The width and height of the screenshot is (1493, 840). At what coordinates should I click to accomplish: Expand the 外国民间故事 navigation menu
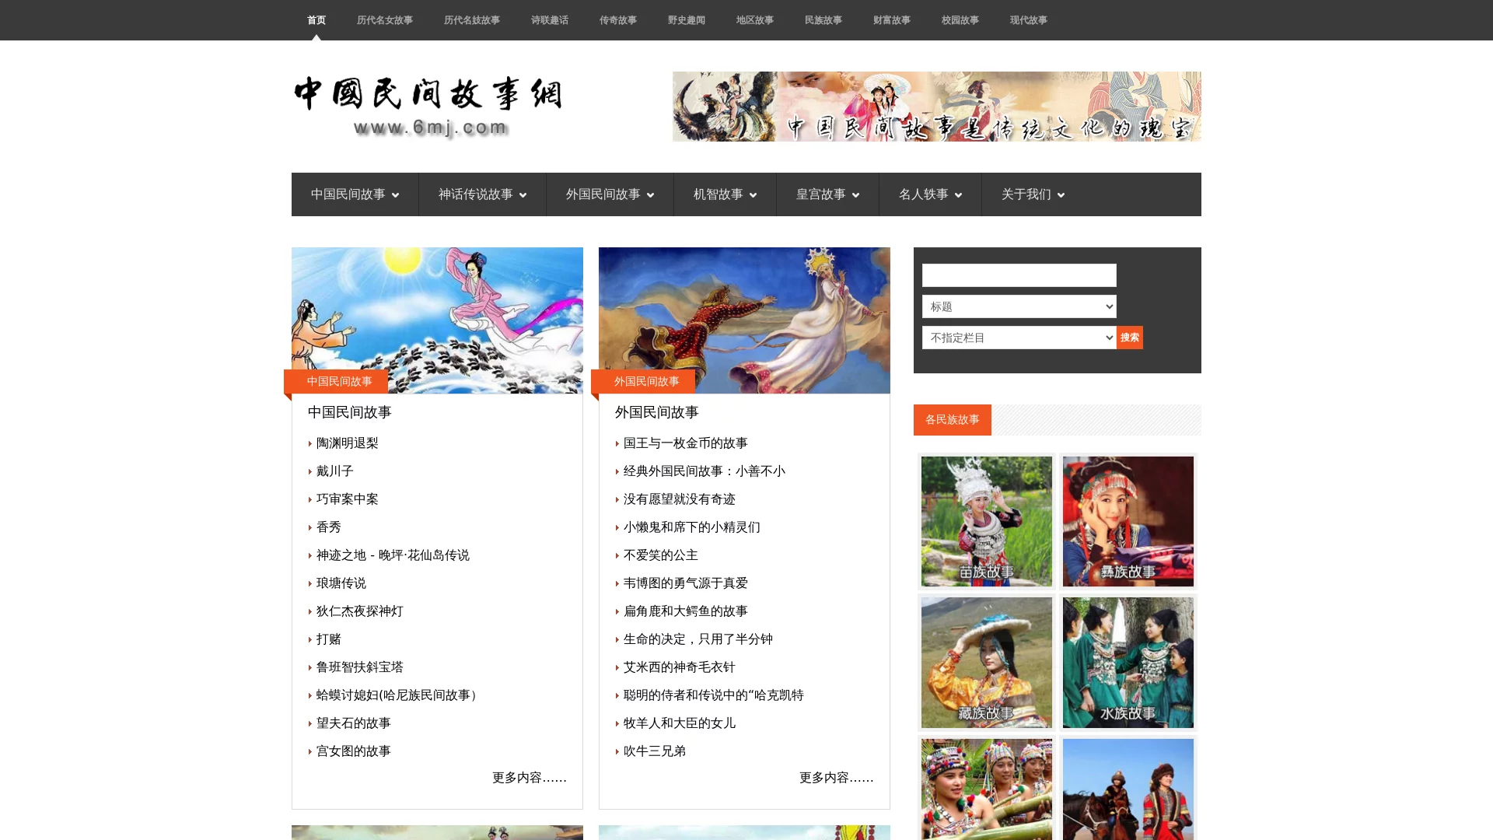point(610,194)
